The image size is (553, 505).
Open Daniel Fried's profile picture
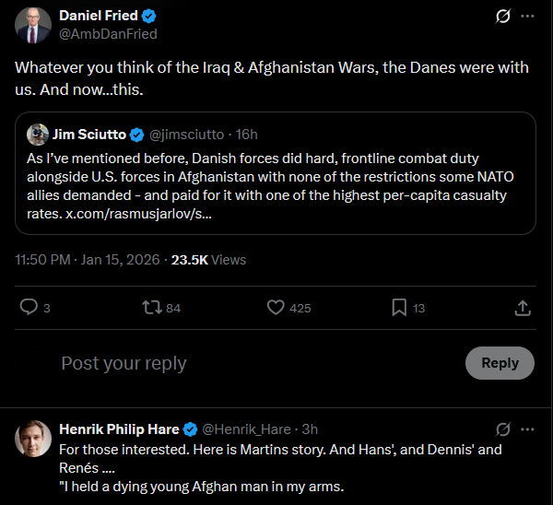click(x=33, y=25)
